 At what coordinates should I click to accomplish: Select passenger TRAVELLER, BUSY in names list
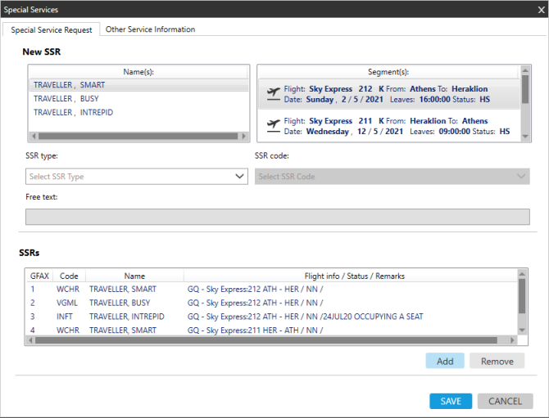pyautogui.click(x=66, y=98)
